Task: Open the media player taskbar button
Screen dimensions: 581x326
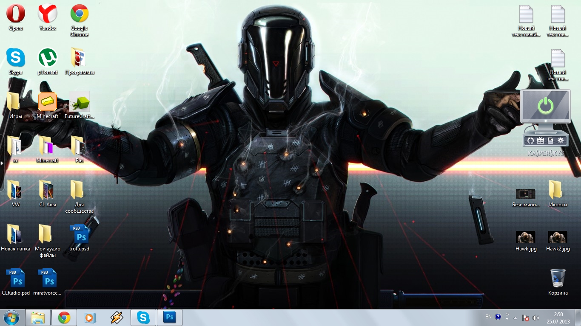Action: click(x=90, y=318)
